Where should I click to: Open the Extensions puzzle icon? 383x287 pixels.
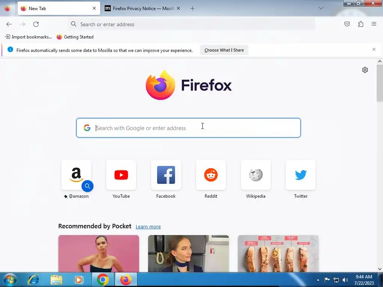click(x=361, y=24)
